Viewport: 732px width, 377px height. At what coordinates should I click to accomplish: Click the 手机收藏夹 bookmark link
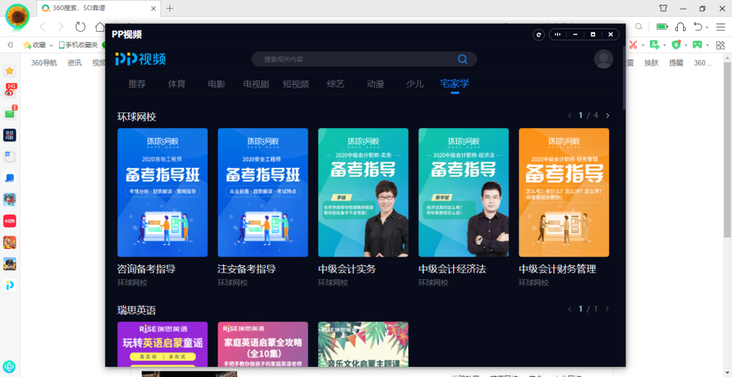tap(79, 45)
